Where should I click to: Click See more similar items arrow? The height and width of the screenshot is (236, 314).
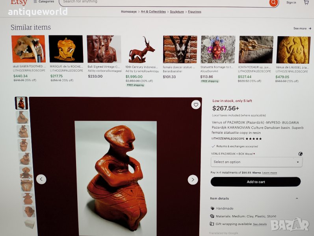pos(302,28)
